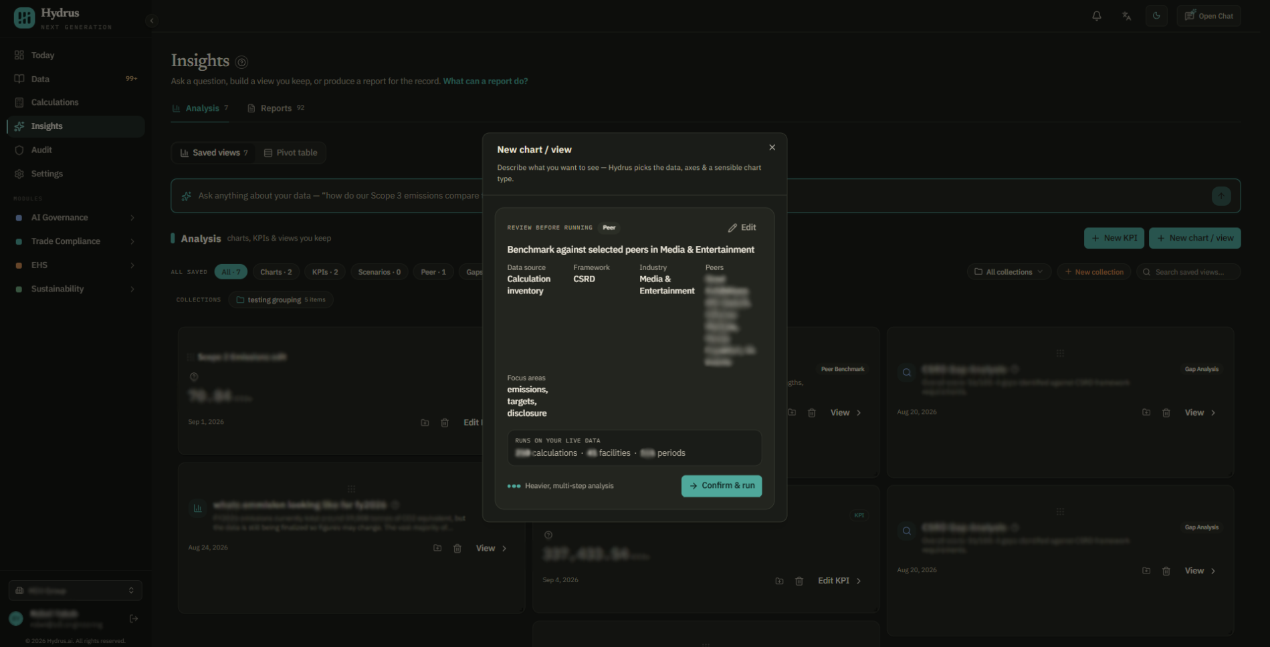Open the organization switcher dropdown
The image size is (1270, 647).
pyautogui.click(x=76, y=591)
